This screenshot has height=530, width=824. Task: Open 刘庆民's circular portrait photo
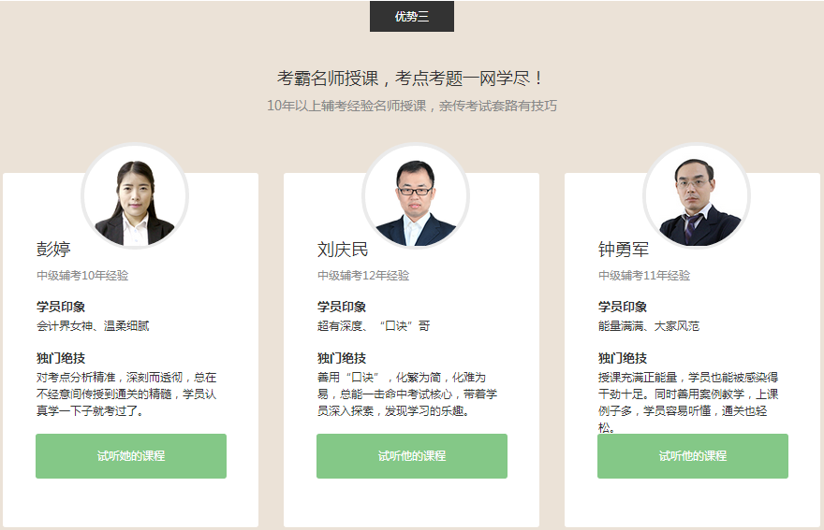416,196
